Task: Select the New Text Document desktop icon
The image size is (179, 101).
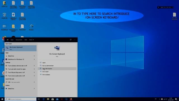Action: tap(175, 16)
